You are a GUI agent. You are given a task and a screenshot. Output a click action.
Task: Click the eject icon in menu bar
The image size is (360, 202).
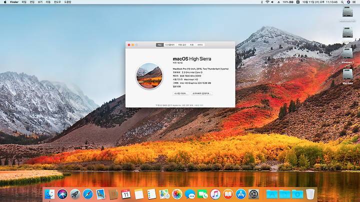[x=278, y=2]
